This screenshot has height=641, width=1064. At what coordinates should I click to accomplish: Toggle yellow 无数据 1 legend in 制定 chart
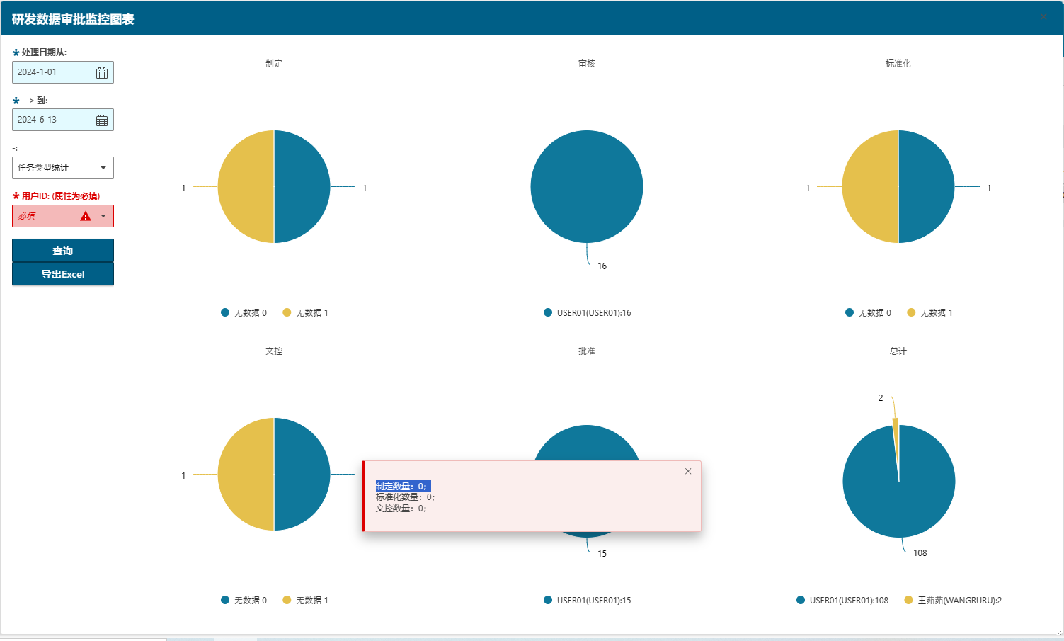click(x=305, y=312)
